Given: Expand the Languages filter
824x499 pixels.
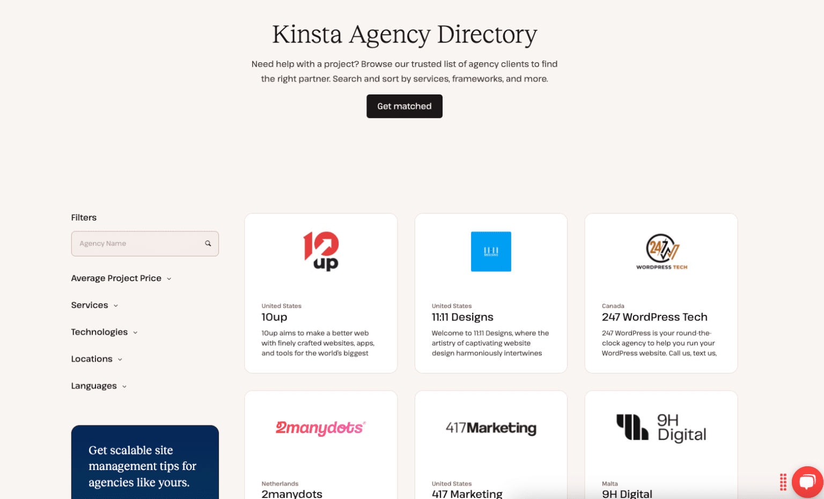Looking at the screenshot, I should click(x=99, y=385).
